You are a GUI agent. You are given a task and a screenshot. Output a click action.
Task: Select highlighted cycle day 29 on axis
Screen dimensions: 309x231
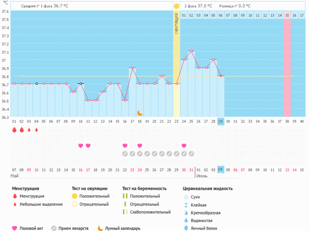(x=220, y=122)
